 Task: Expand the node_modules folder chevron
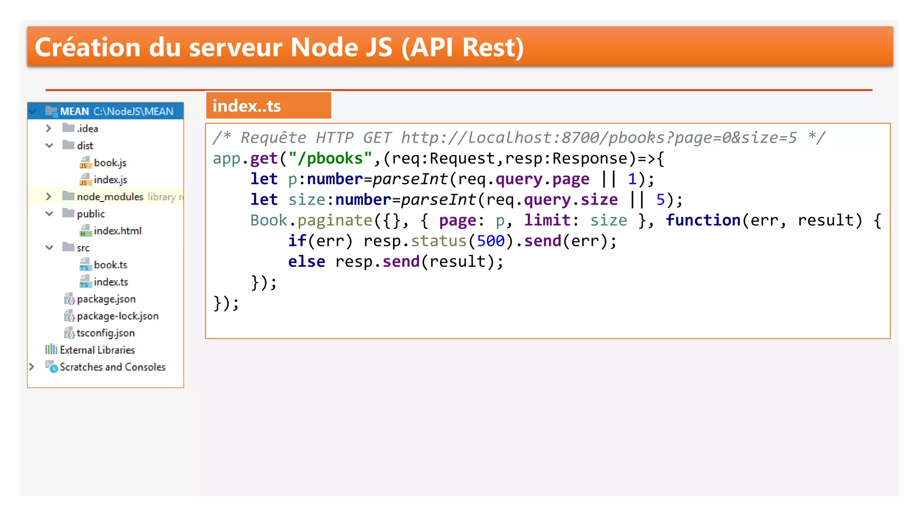click(x=49, y=197)
